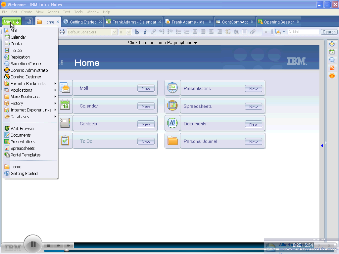Switch to the Opening Session tab

coord(279,22)
